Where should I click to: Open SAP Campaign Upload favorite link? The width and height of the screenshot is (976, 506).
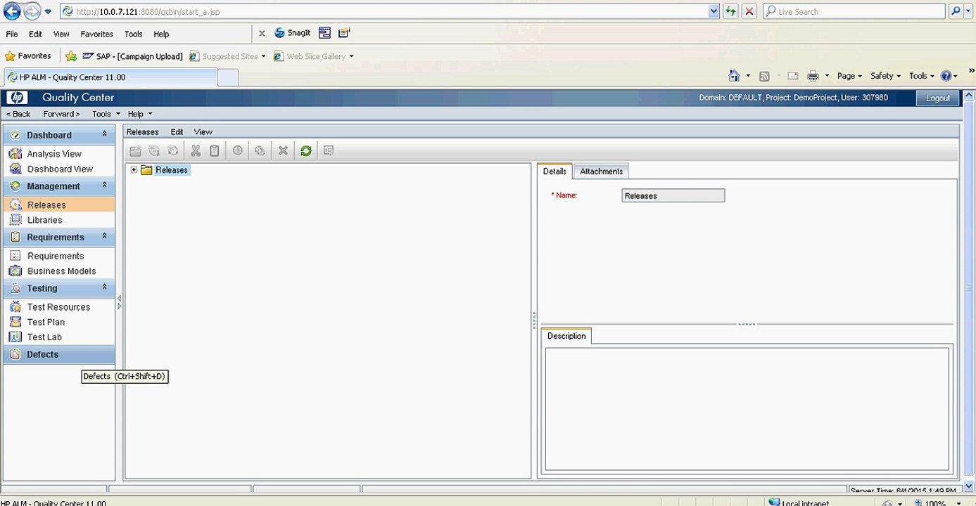coord(132,56)
